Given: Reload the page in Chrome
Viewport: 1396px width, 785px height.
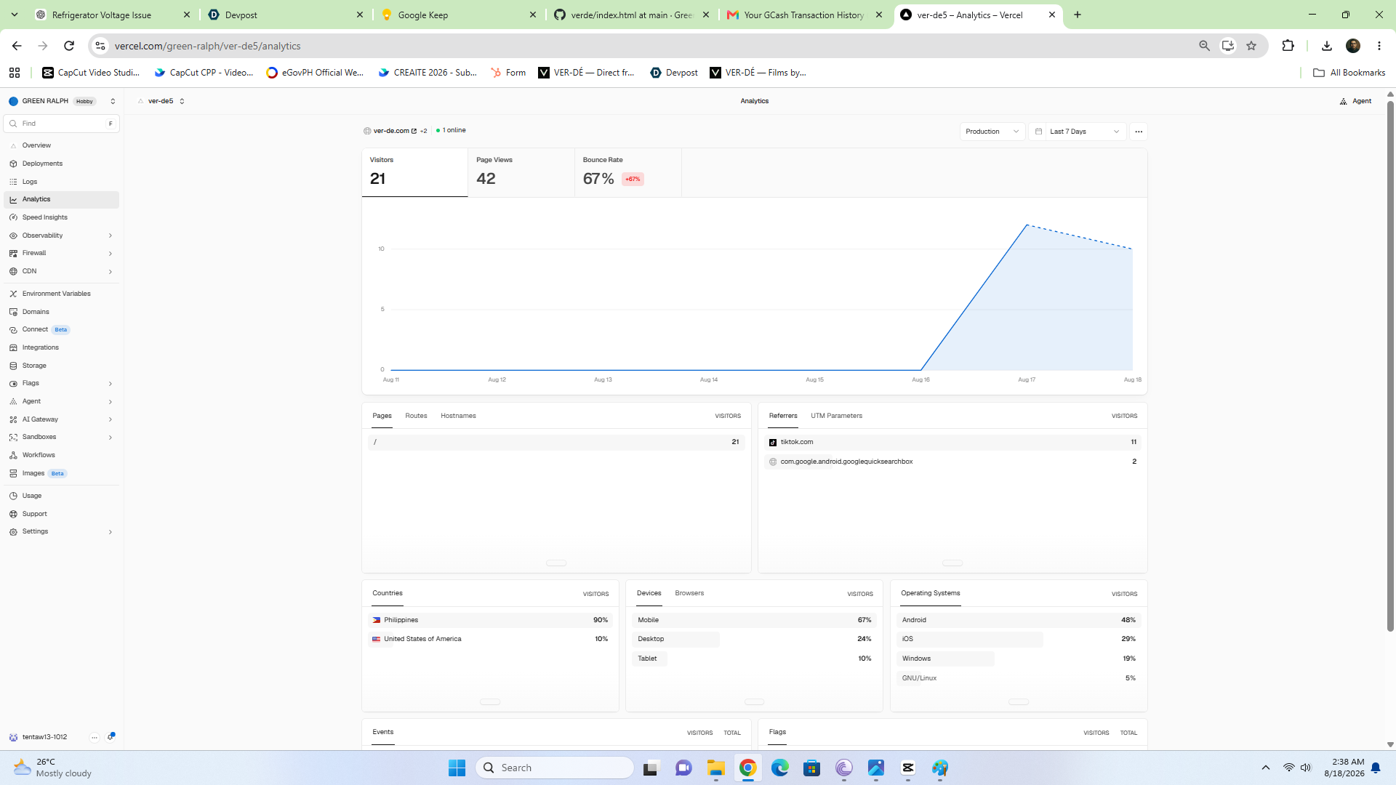Looking at the screenshot, I should 69,46.
